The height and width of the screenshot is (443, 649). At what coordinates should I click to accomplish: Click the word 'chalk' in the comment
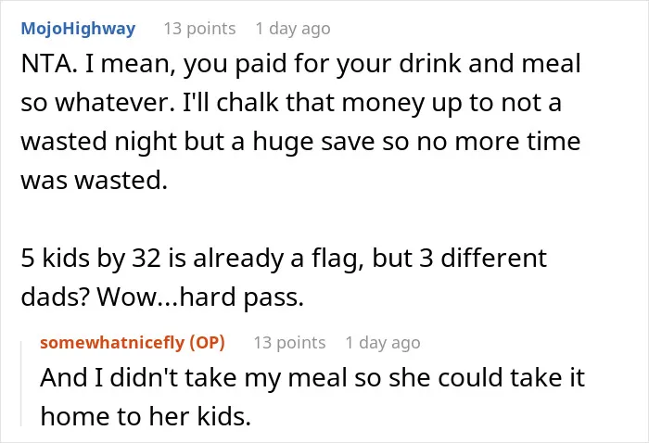[248, 103]
